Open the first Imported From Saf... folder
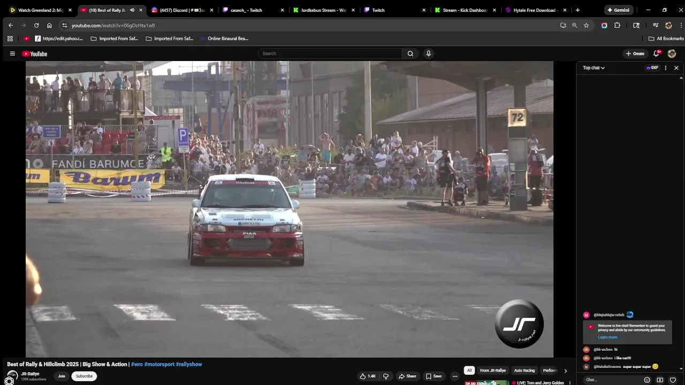 coord(115,38)
